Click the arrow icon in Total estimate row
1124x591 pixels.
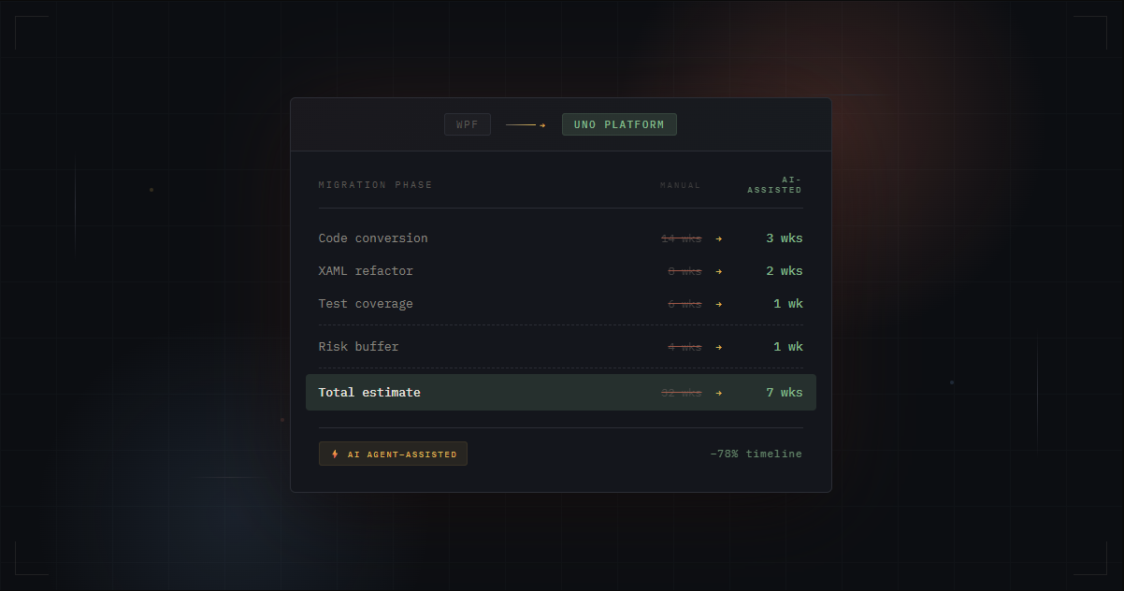pos(719,393)
